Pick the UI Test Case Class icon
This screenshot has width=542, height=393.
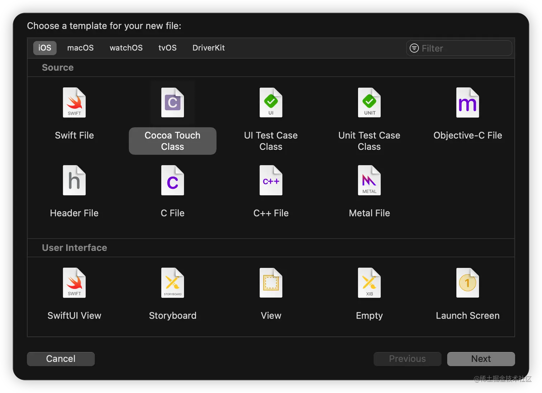coord(271,103)
